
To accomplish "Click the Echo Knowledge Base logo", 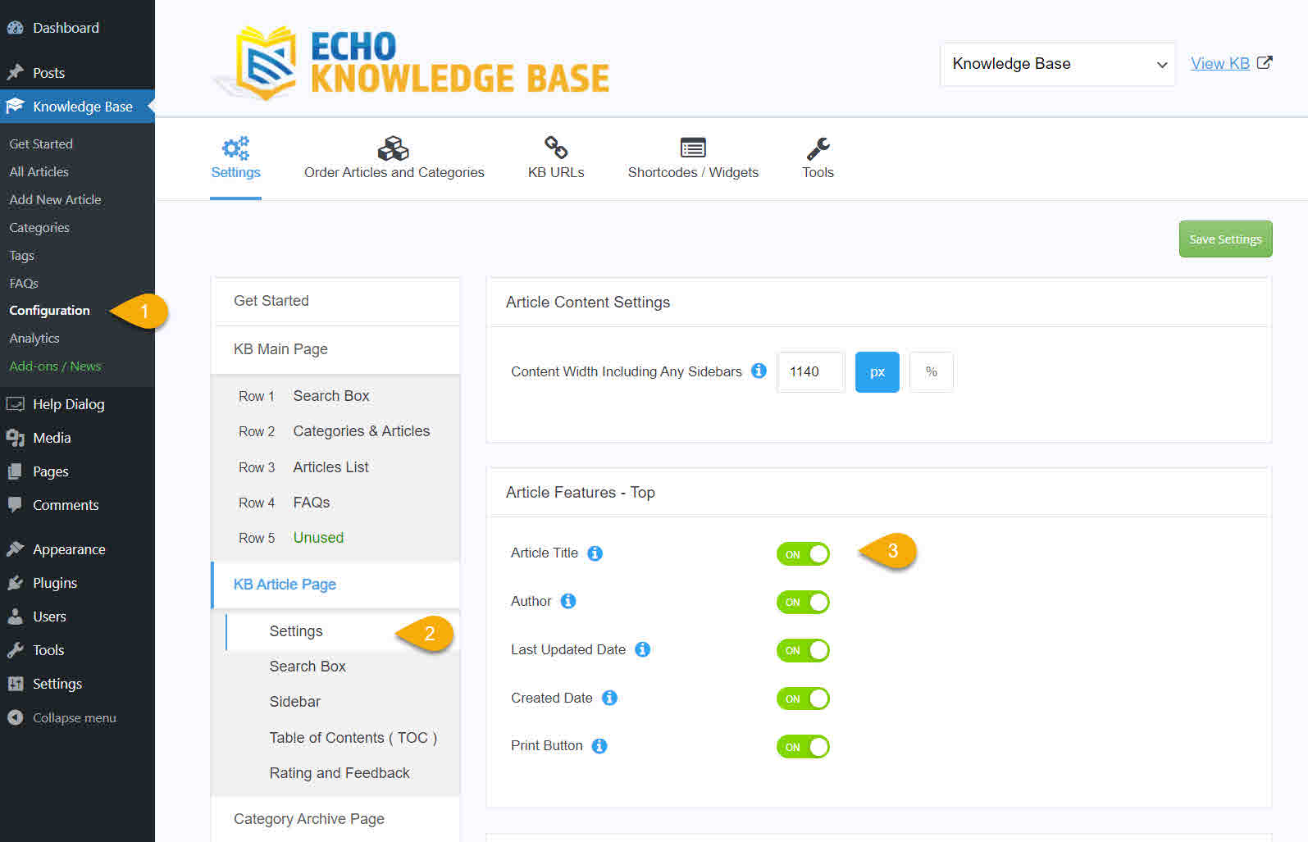I will point(412,63).
